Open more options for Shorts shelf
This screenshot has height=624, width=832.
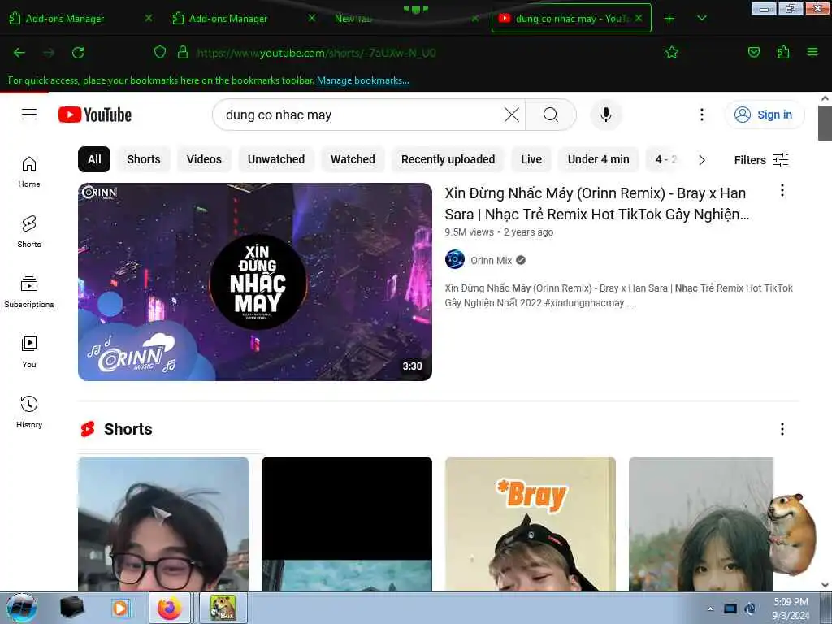[782, 429]
